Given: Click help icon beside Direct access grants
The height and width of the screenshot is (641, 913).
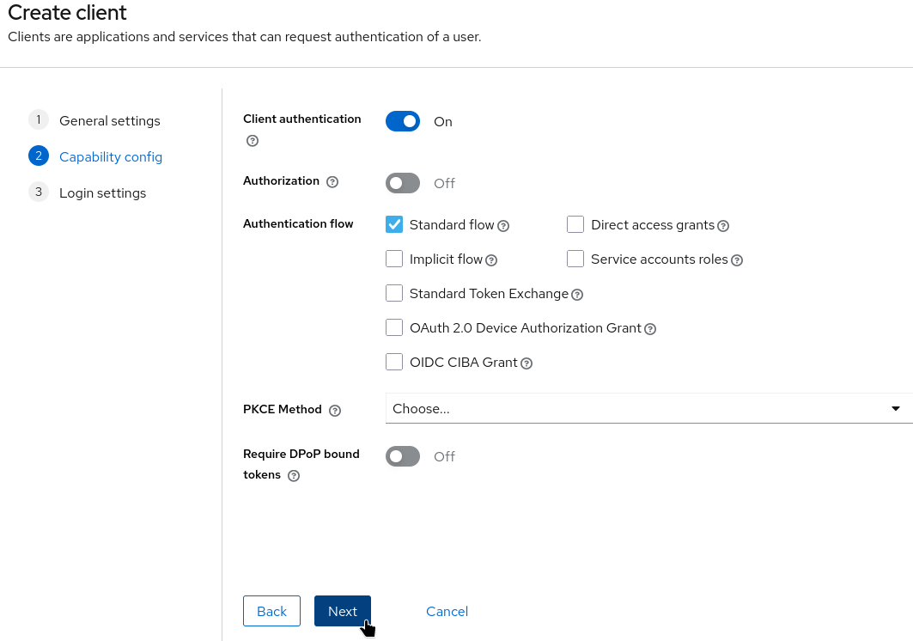Looking at the screenshot, I should point(723,226).
